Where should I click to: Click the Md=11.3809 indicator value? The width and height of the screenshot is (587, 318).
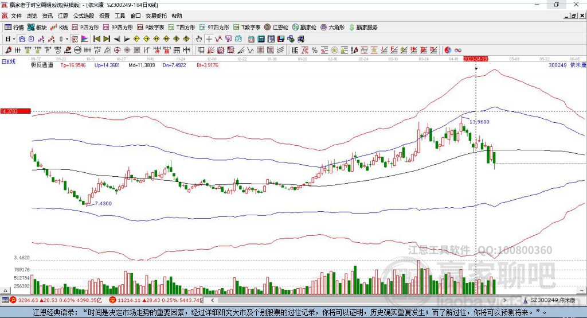click(142, 65)
